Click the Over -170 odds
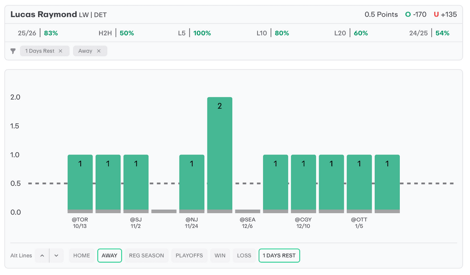The image size is (470, 275). click(x=415, y=14)
